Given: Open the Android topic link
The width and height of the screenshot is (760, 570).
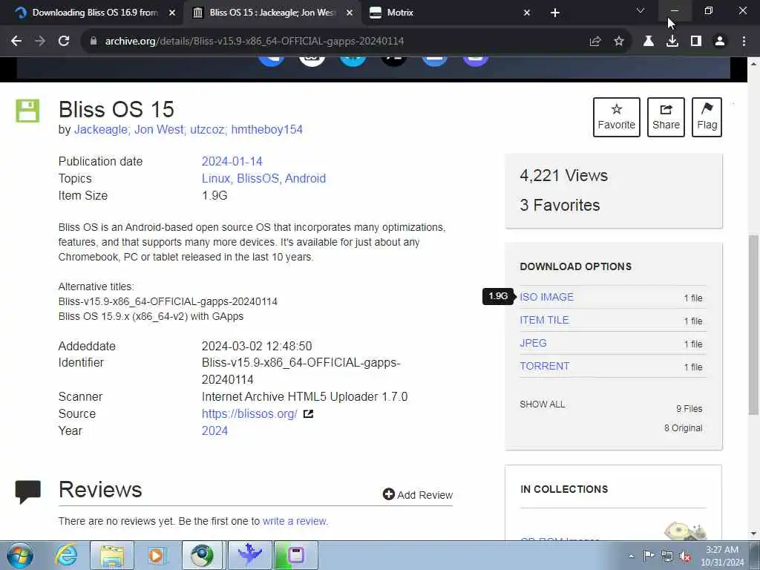Looking at the screenshot, I should point(305,178).
